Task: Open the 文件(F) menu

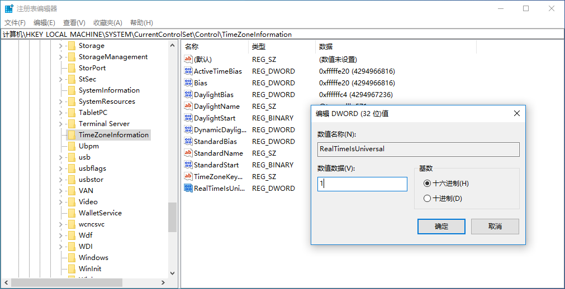Action: (x=15, y=23)
